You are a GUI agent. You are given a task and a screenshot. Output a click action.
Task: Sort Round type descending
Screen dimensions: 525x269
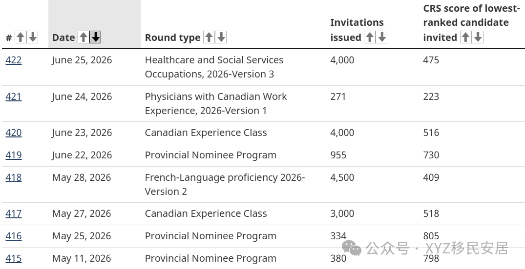click(x=221, y=37)
